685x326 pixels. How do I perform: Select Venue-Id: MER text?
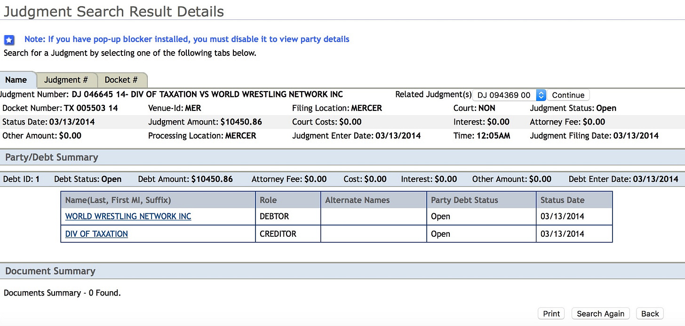pyautogui.click(x=175, y=108)
